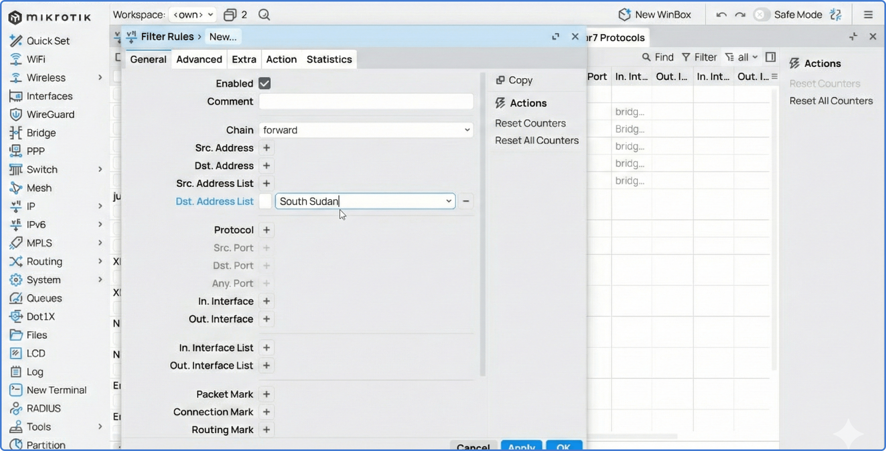886x451 pixels.
Task: Open the Workspace own dropdown
Action: pyautogui.click(x=192, y=15)
